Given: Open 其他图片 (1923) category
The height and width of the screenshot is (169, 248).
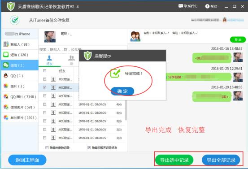Looking at the screenshot, I should [20, 117].
